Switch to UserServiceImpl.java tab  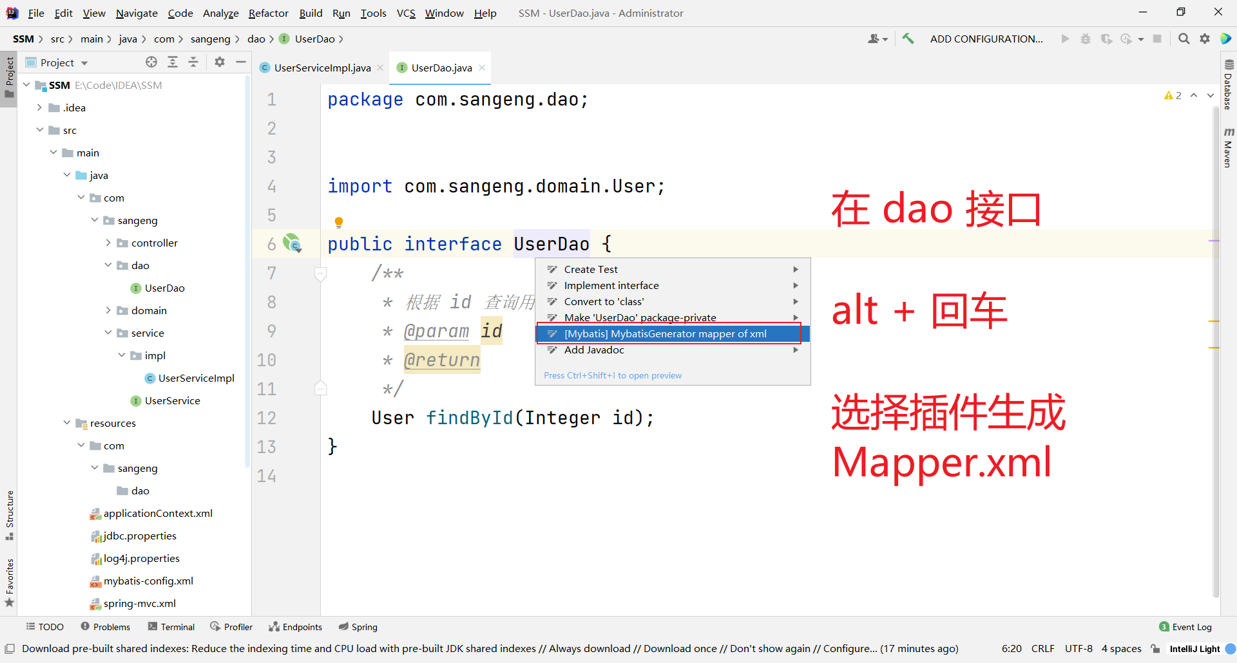point(322,68)
